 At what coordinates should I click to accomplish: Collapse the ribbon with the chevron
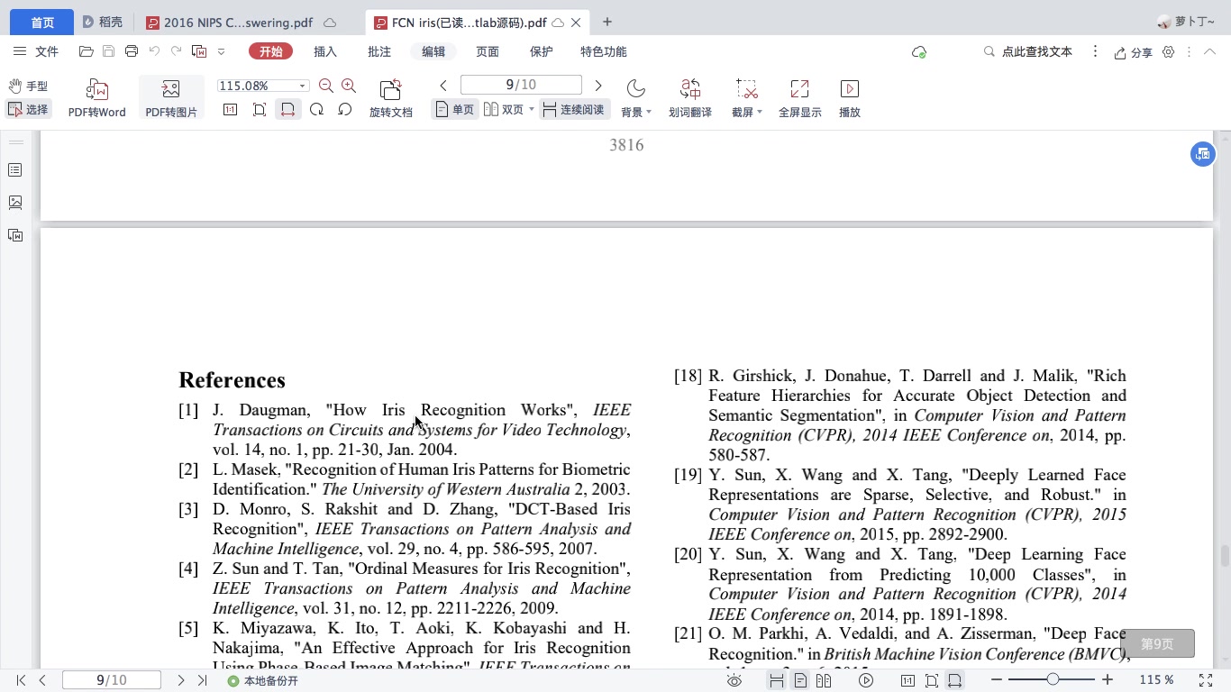[x=1211, y=52]
